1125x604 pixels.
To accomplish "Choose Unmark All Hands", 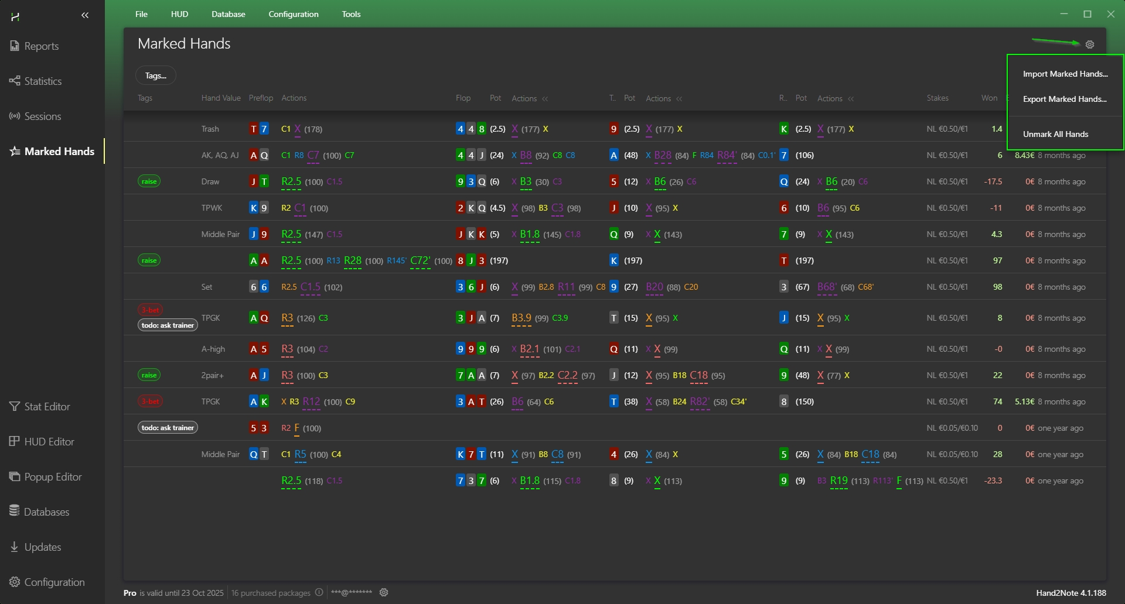I will pyautogui.click(x=1055, y=134).
